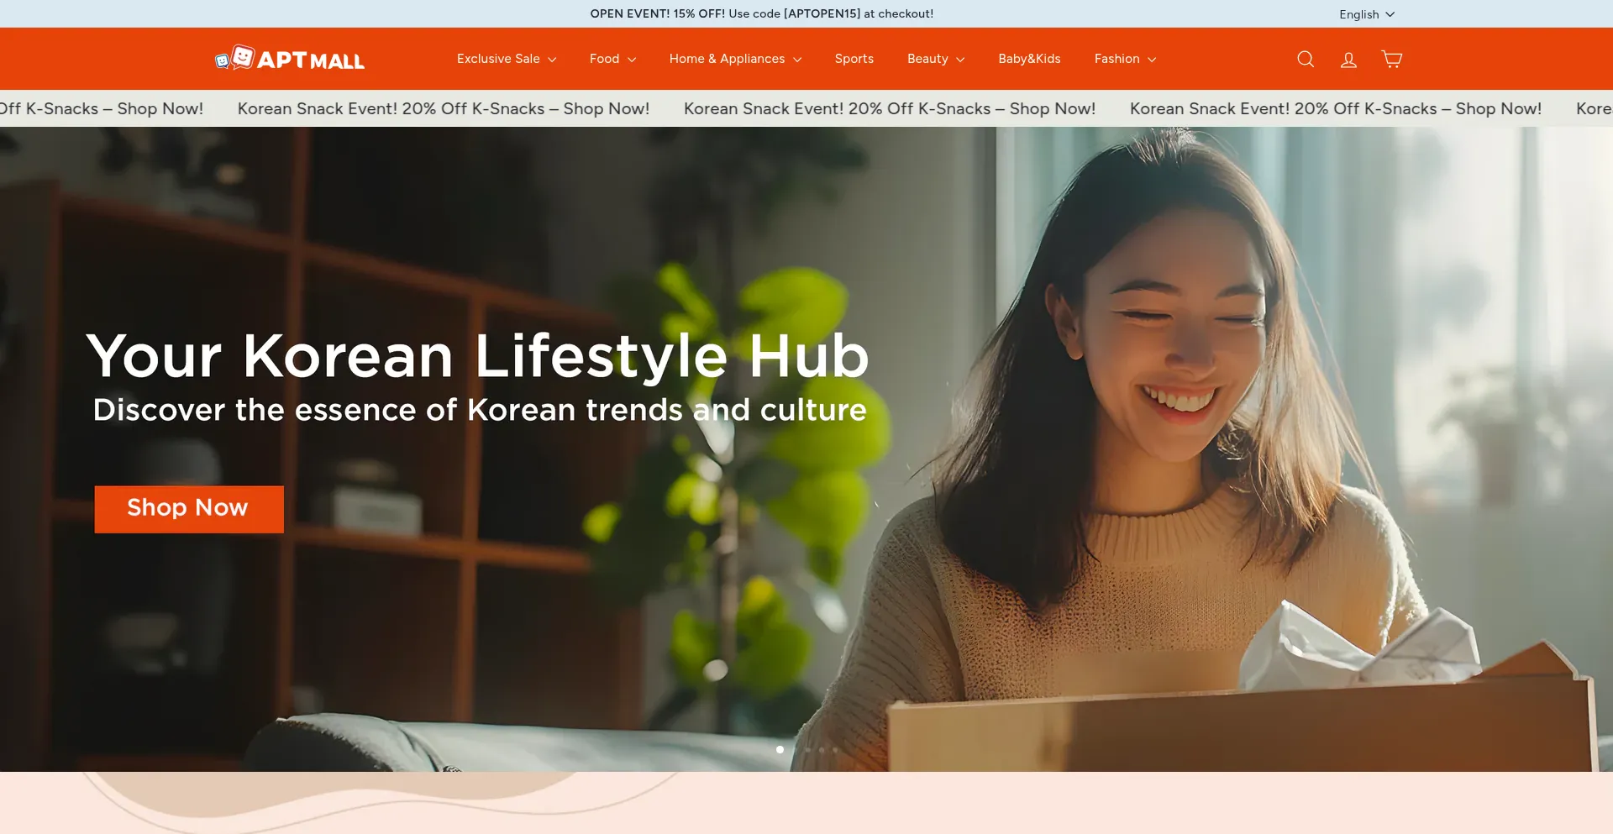Open the search magnifier icon
Image resolution: width=1613 pixels, height=834 pixels.
(x=1305, y=59)
